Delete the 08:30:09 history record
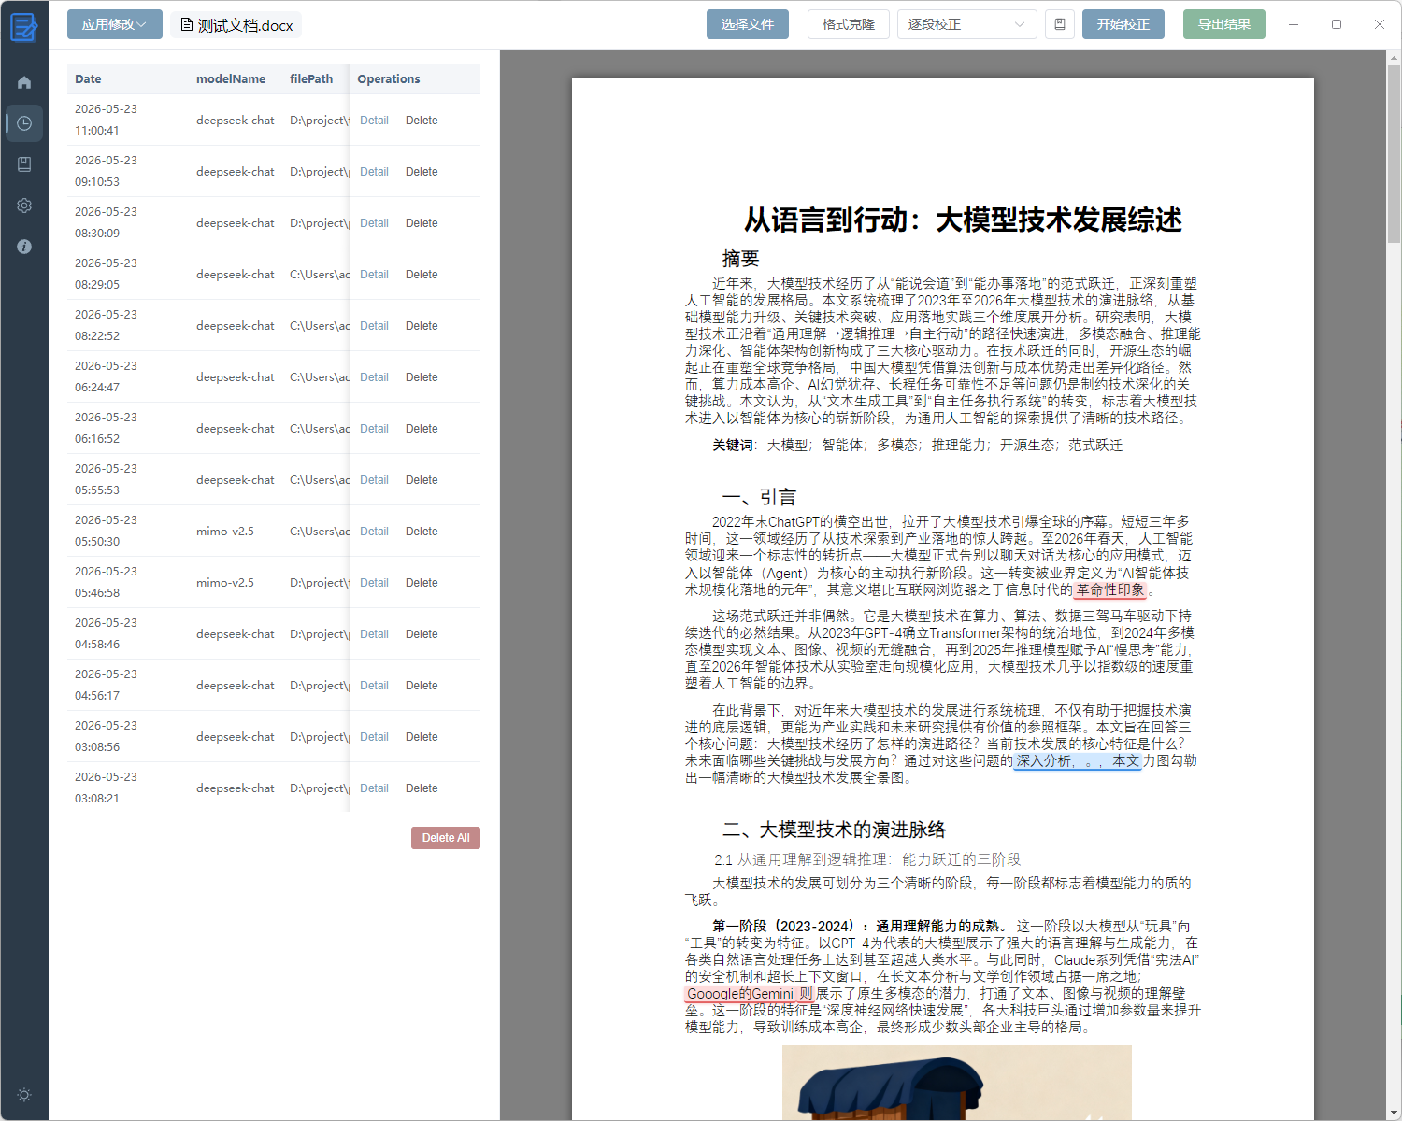Image resolution: width=1402 pixels, height=1121 pixels. coord(422,223)
